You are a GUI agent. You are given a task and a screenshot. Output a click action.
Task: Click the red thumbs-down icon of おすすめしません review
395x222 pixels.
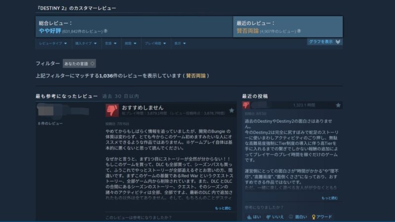(112, 110)
